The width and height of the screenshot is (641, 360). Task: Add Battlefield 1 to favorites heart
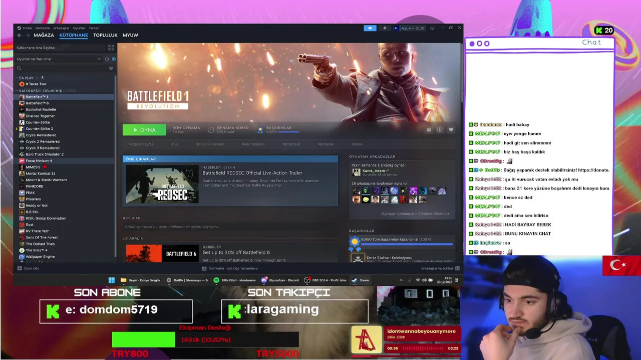(x=451, y=130)
